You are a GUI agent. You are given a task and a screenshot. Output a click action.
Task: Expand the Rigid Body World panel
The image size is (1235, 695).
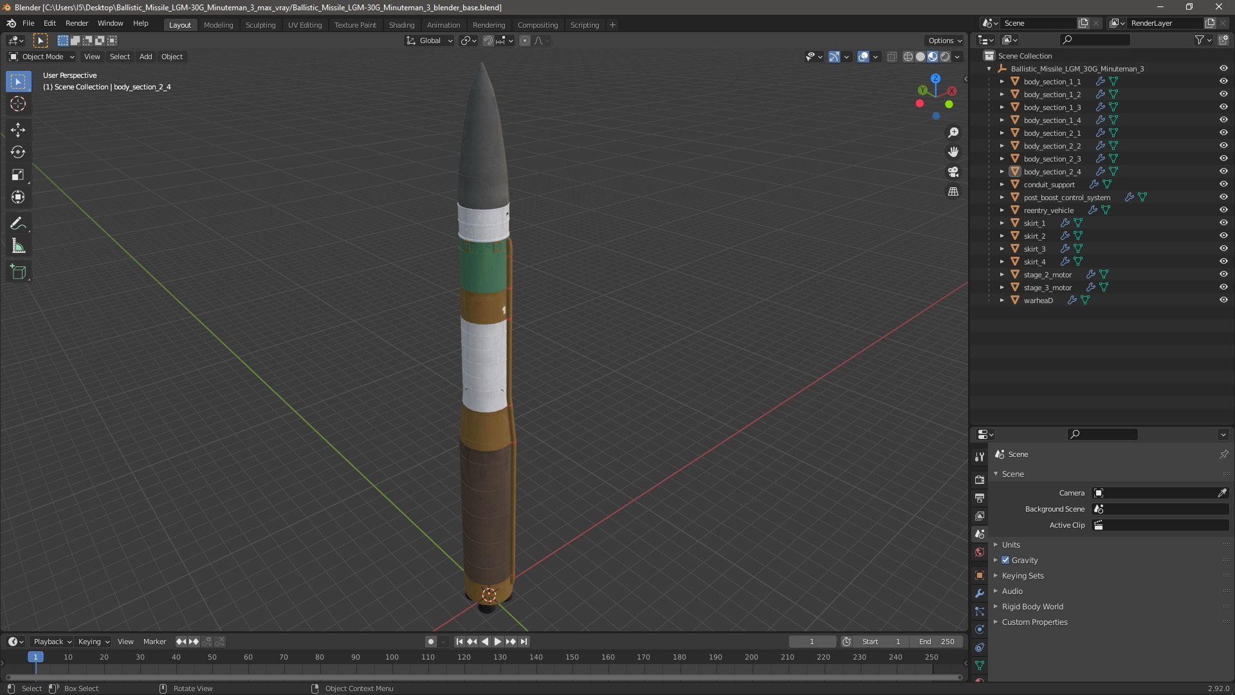pyautogui.click(x=1032, y=607)
